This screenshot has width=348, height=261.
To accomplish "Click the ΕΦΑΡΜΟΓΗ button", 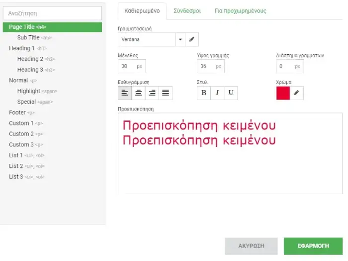I will click(313, 246).
